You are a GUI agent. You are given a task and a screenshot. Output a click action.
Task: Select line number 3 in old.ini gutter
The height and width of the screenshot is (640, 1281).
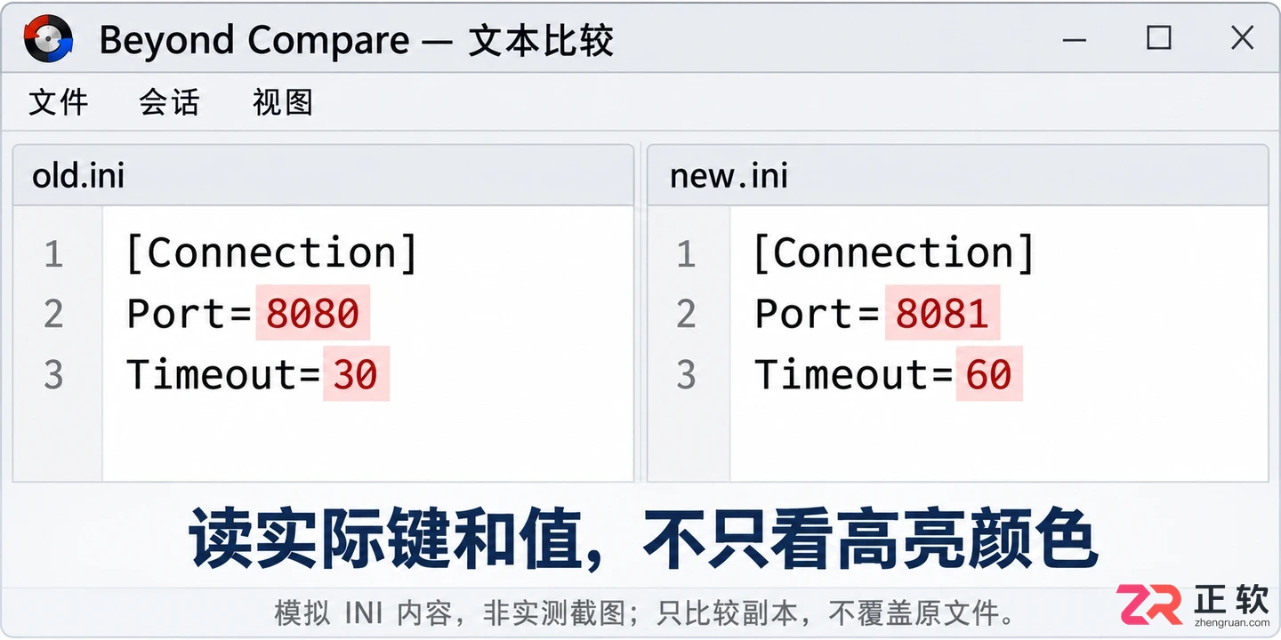[x=54, y=375]
